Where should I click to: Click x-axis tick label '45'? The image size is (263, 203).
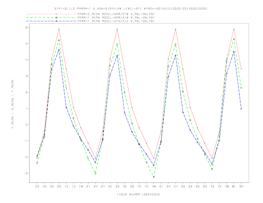pos(146,186)
